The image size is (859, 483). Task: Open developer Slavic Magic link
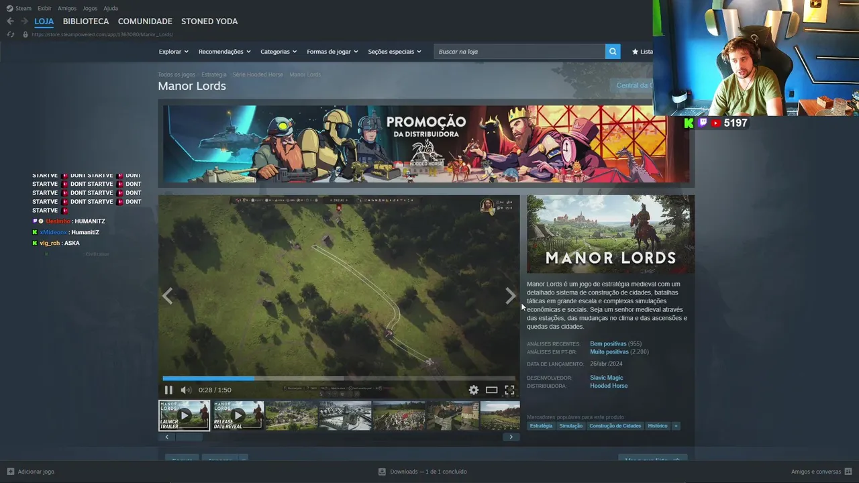[607, 378]
